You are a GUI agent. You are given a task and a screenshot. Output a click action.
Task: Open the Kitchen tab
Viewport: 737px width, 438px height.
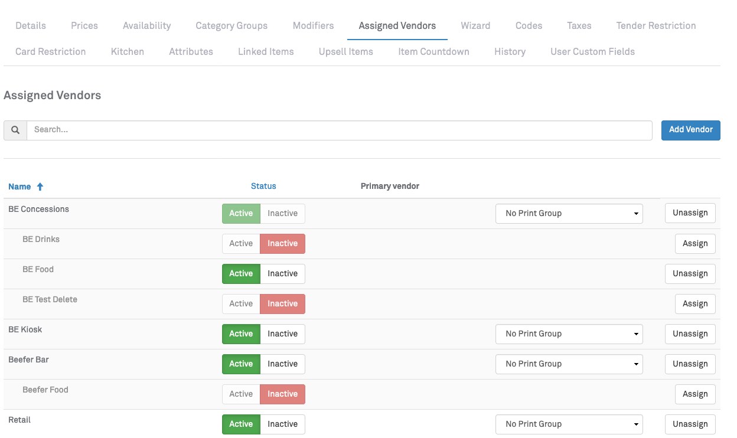(128, 52)
